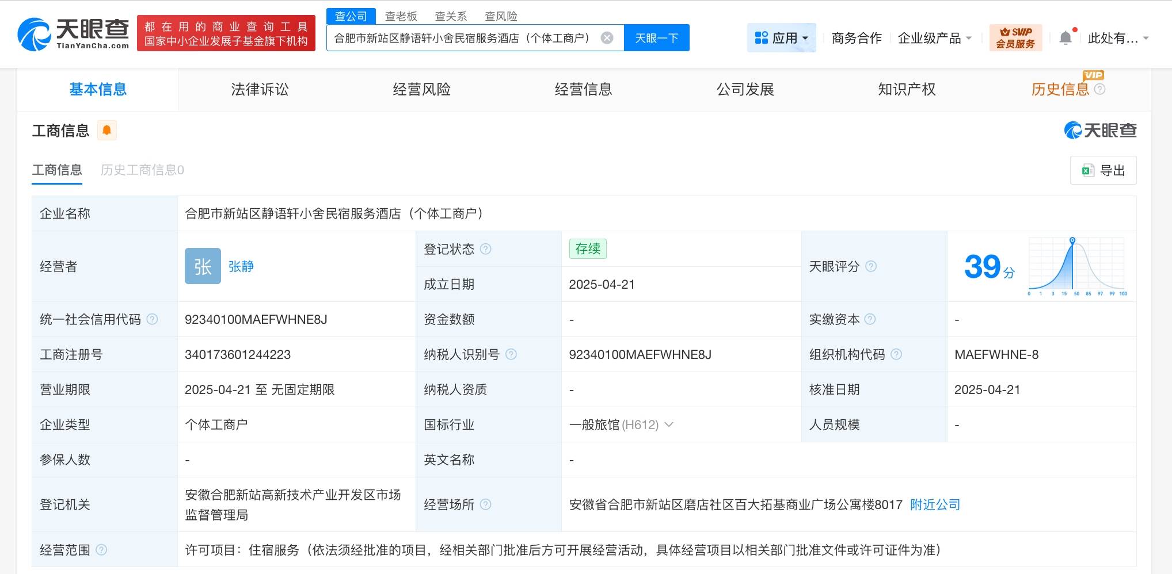Open the 法律诉讼 tab
Image resolution: width=1172 pixels, height=574 pixels.
click(260, 89)
